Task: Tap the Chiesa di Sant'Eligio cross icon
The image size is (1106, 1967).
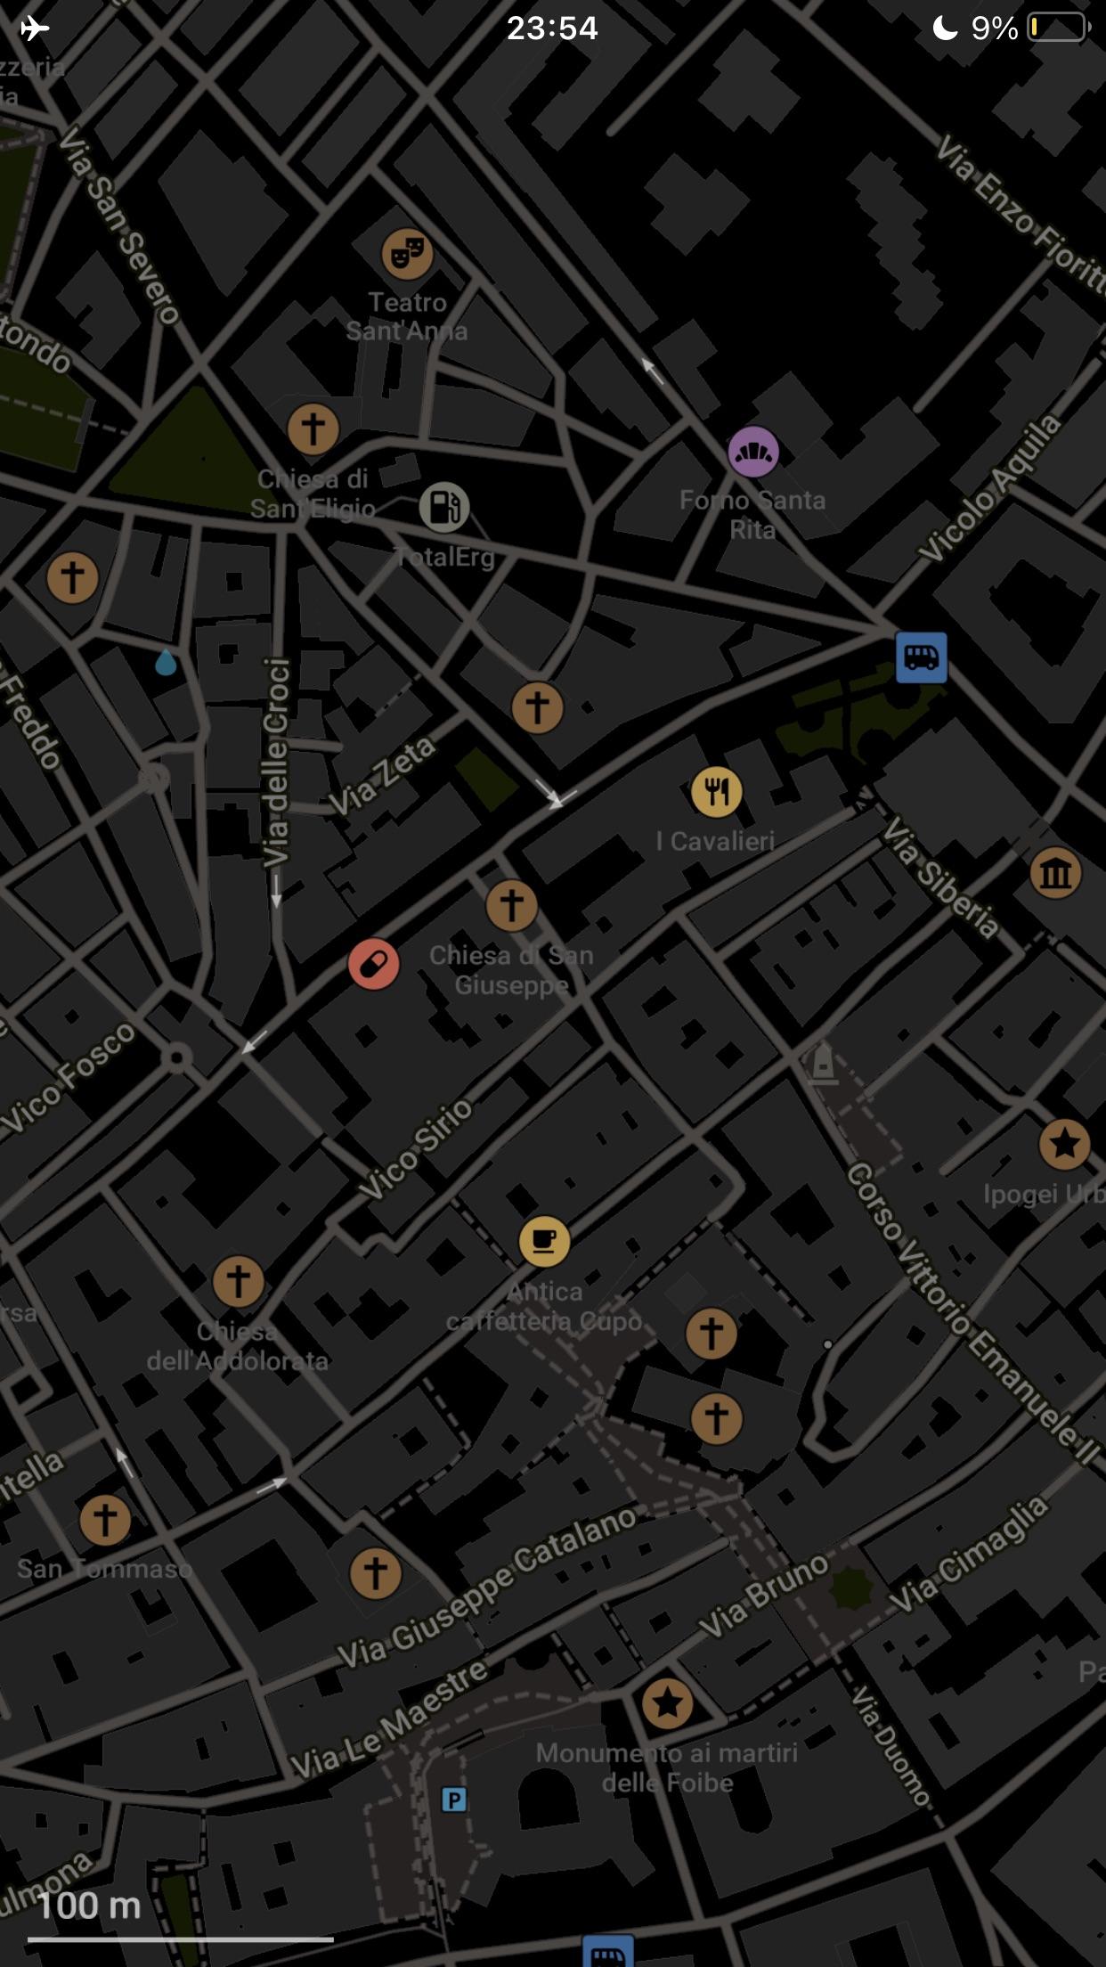Action: pos(313,428)
